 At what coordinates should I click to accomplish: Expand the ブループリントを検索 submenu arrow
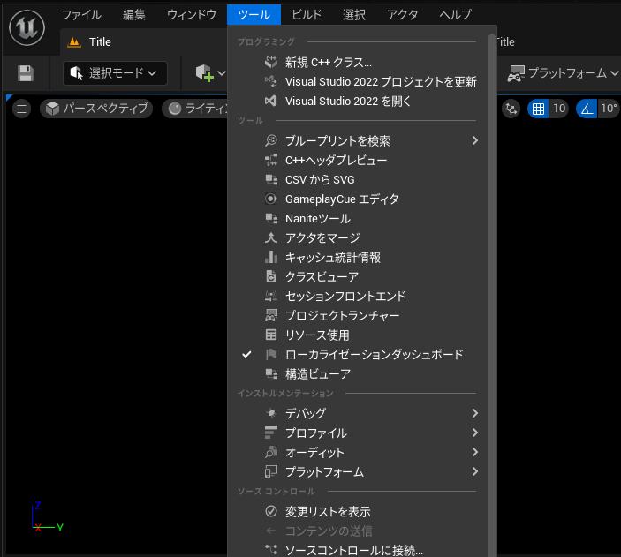click(x=475, y=140)
